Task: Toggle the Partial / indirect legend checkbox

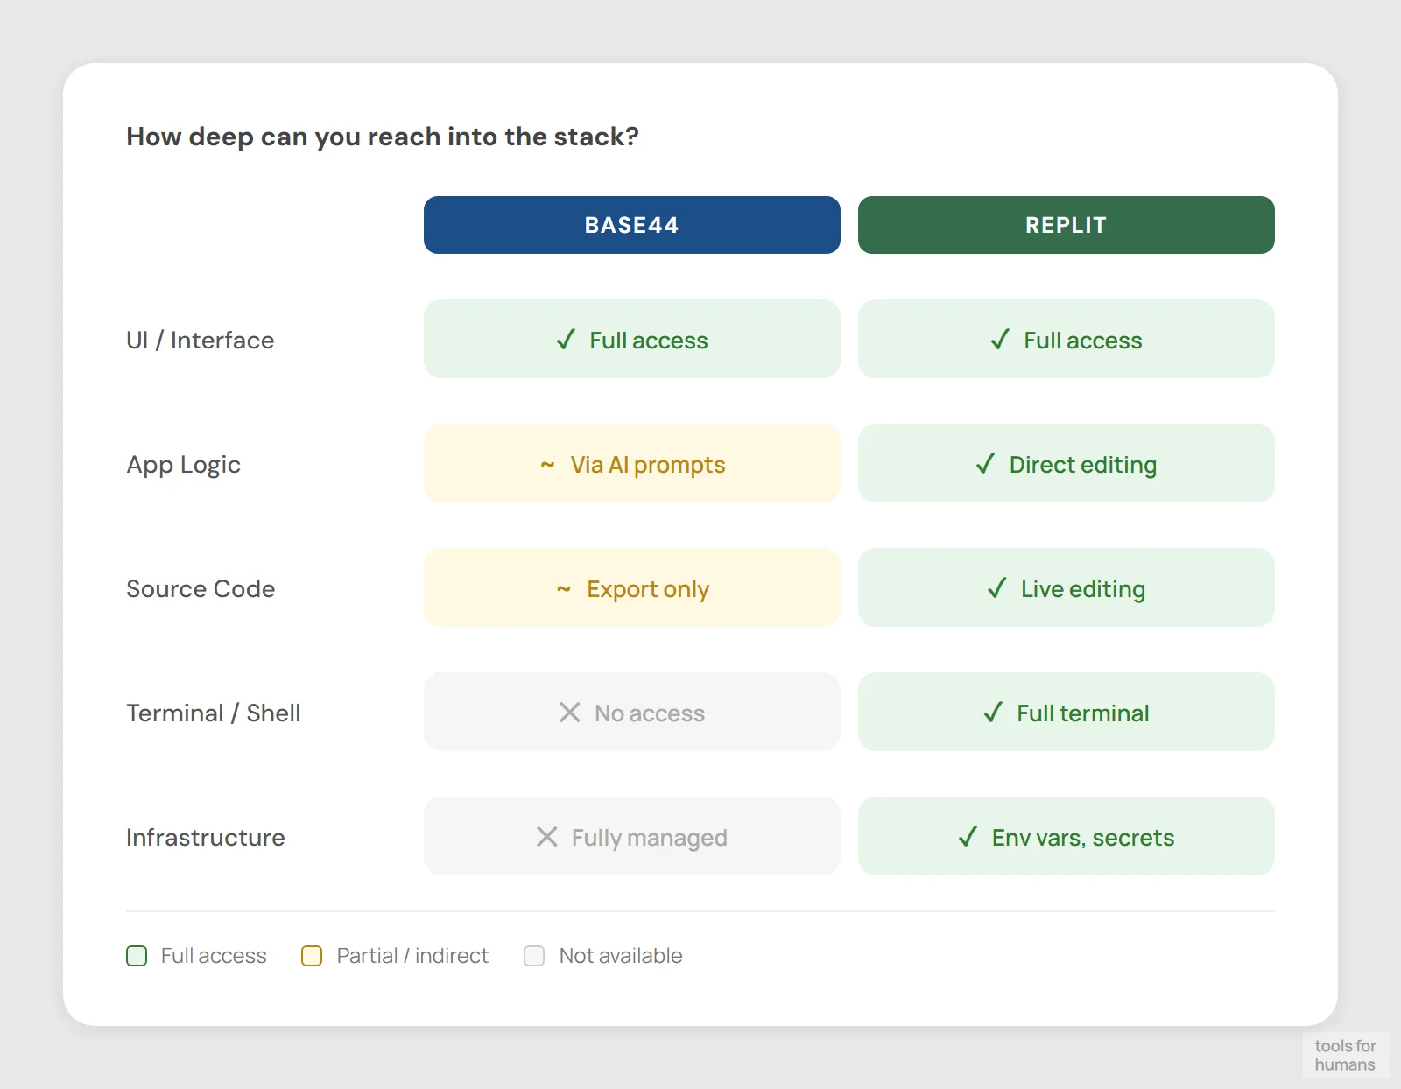Action: click(312, 956)
